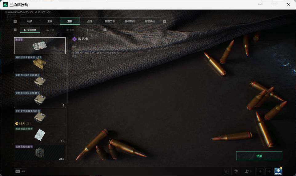
Task: Select the third item filter sub-tab
Action: click(70, 30)
